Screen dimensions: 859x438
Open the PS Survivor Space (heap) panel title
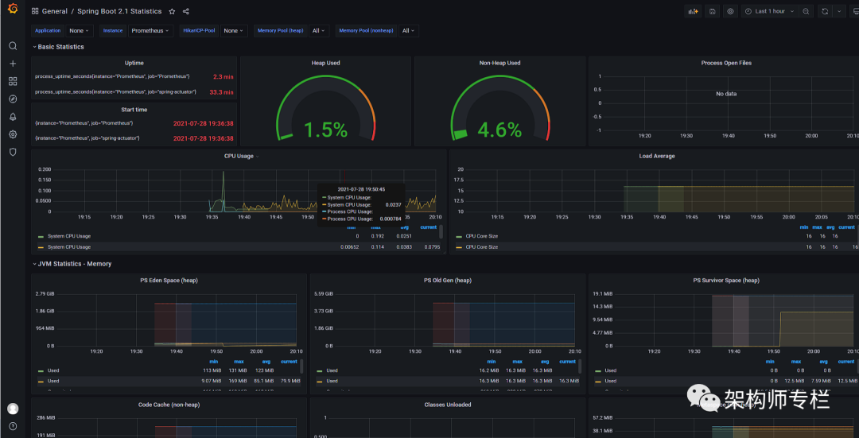726,281
